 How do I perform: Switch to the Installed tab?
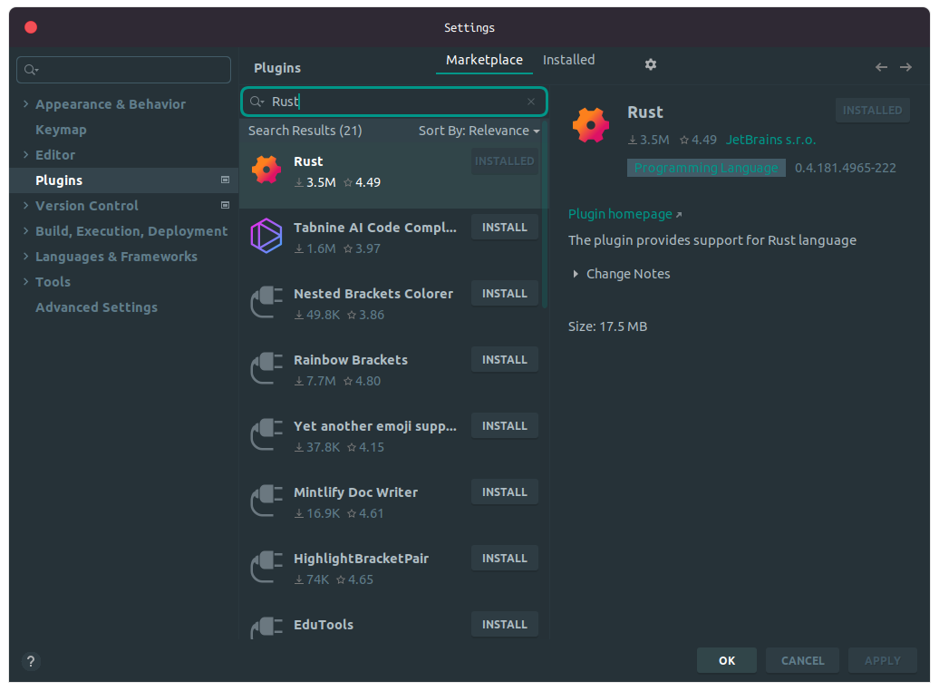[x=568, y=60]
